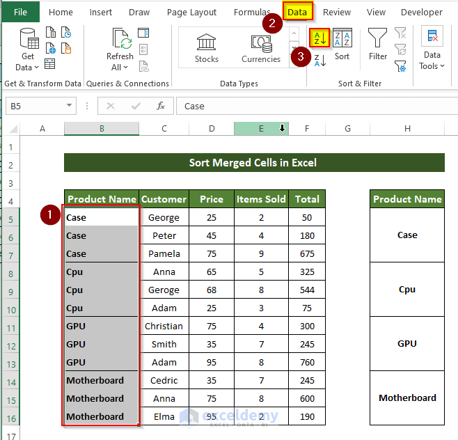Click the Price header cell
This screenshot has width=458, height=440.
(212, 199)
